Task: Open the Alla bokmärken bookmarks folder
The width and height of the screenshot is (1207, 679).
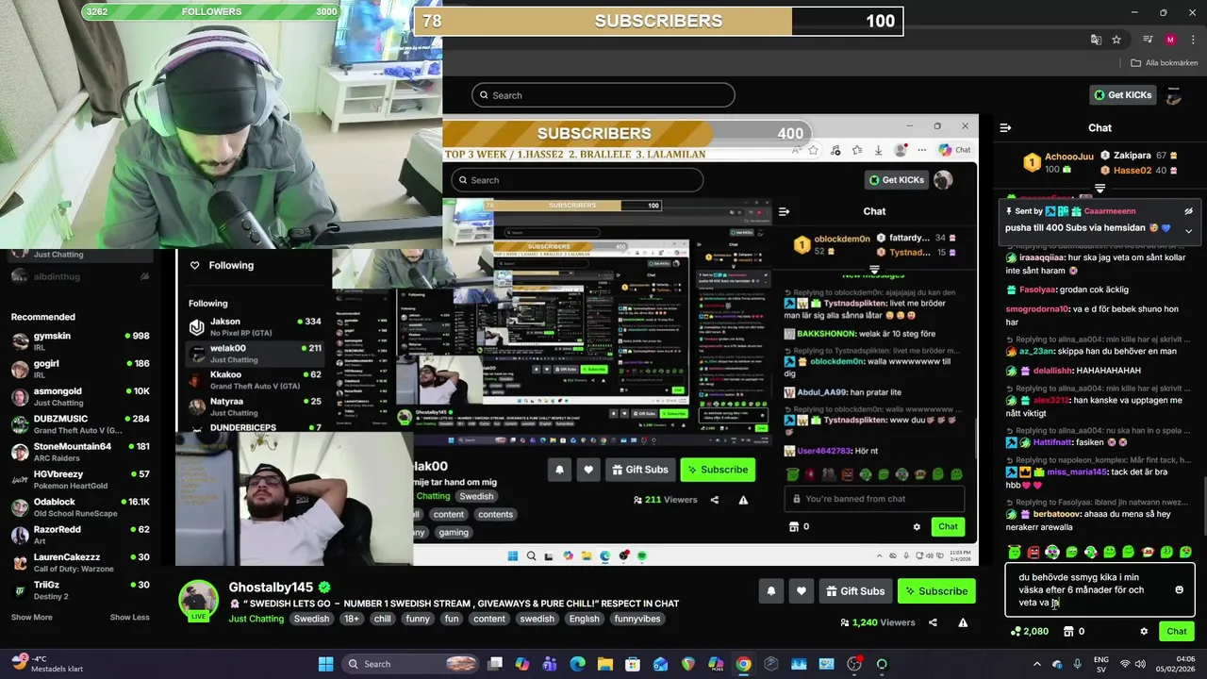Action: coord(1165,63)
